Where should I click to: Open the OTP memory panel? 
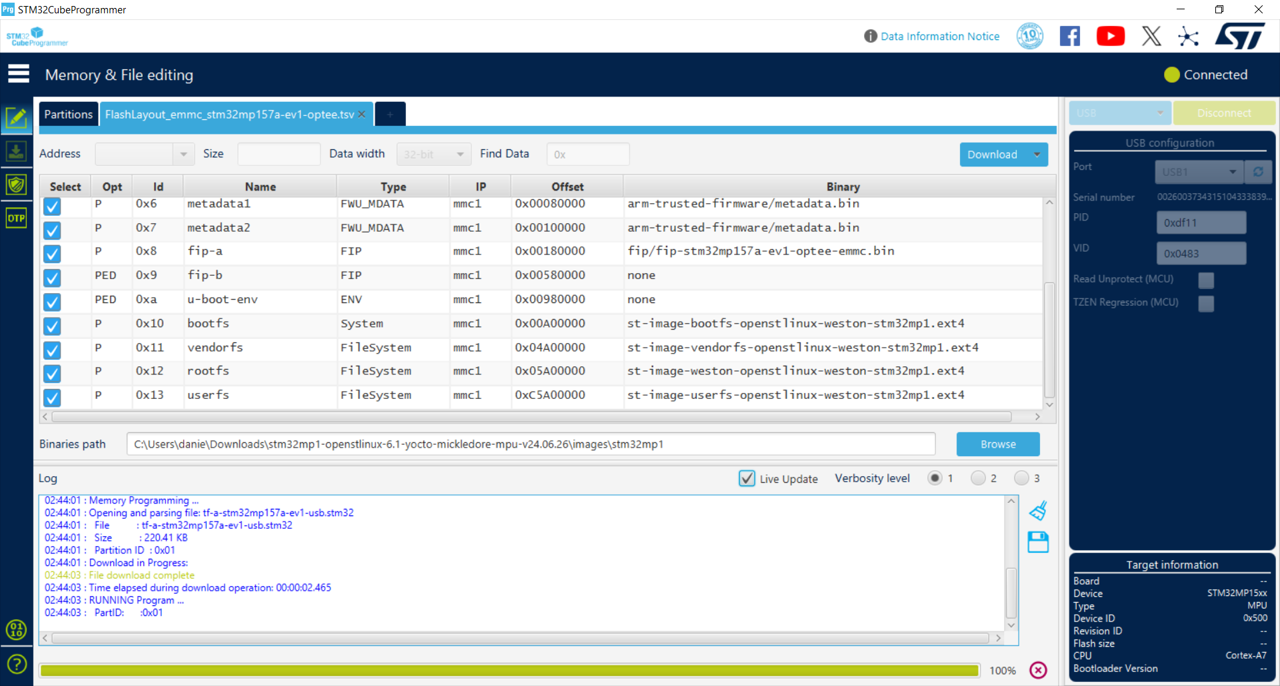point(17,218)
